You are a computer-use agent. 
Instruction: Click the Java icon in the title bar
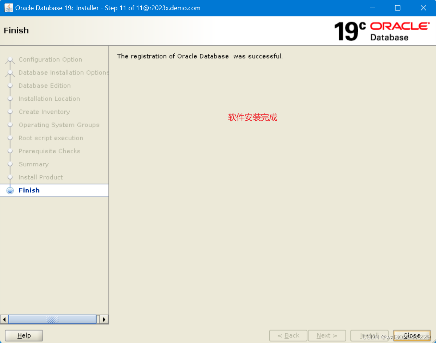pyautogui.click(x=8, y=8)
